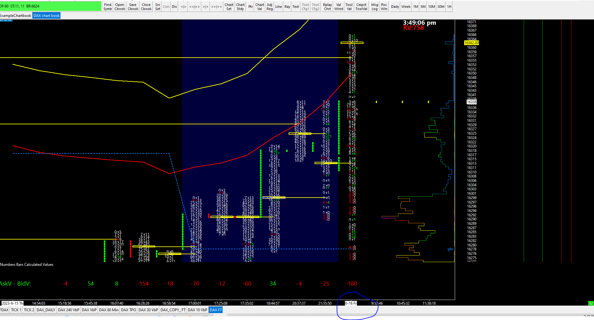
Task: Open the DAX 60 Min tab
Action: tap(109, 310)
